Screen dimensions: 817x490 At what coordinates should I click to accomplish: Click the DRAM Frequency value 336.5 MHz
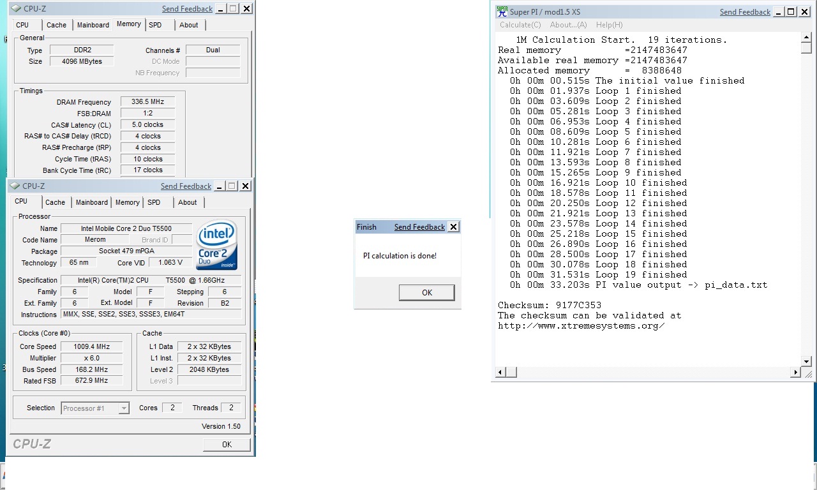pos(147,102)
